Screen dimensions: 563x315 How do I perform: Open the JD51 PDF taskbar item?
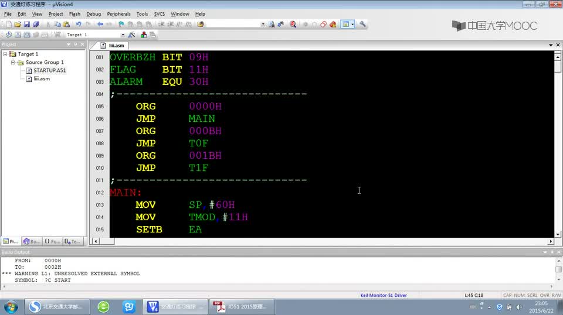[x=242, y=307]
